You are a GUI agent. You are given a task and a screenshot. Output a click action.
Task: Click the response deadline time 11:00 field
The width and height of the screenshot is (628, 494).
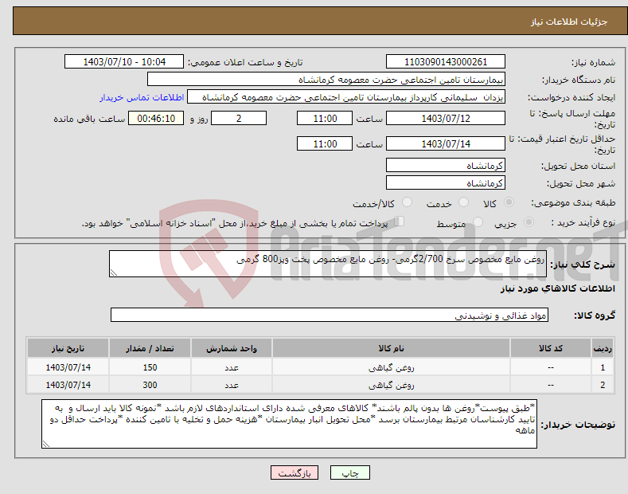(x=325, y=118)
